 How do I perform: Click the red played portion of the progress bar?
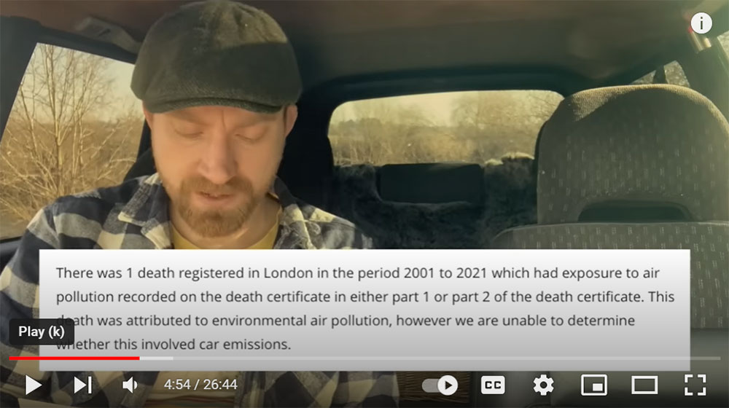coord(74,358)
